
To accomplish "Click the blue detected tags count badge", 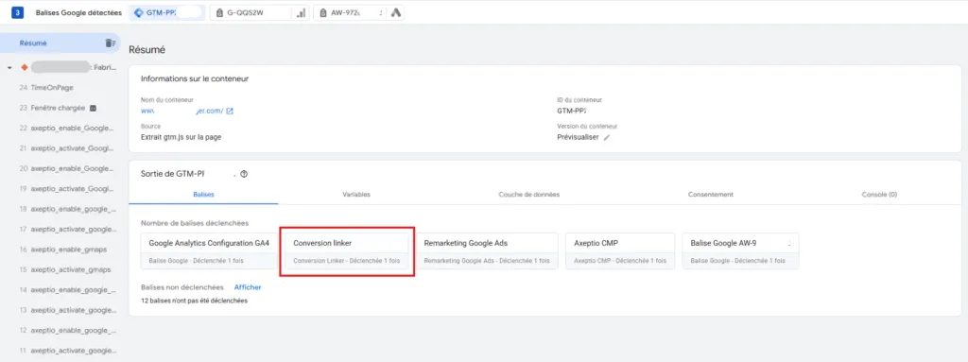I will [x=17, y=12].
